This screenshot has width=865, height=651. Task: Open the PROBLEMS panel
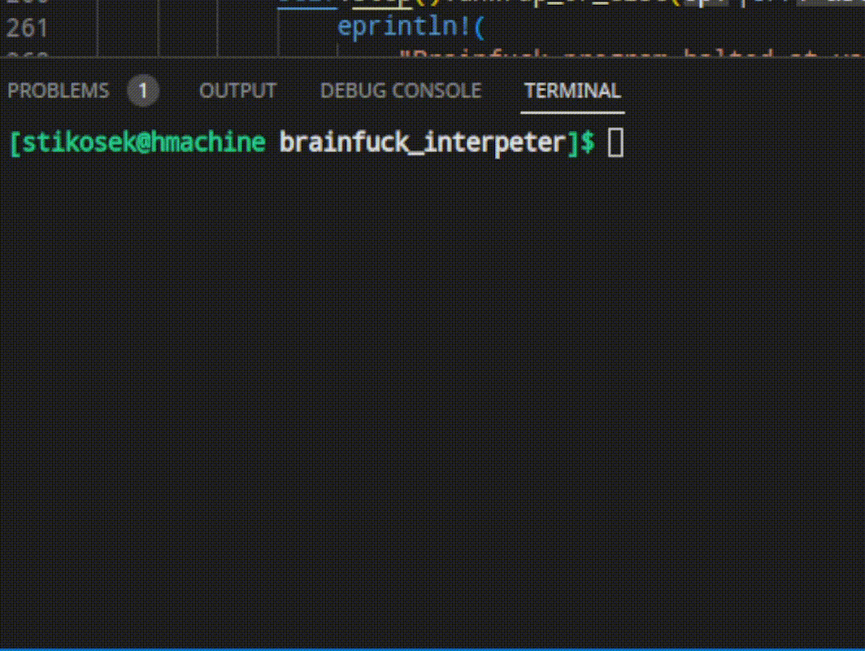pos(58,90)
